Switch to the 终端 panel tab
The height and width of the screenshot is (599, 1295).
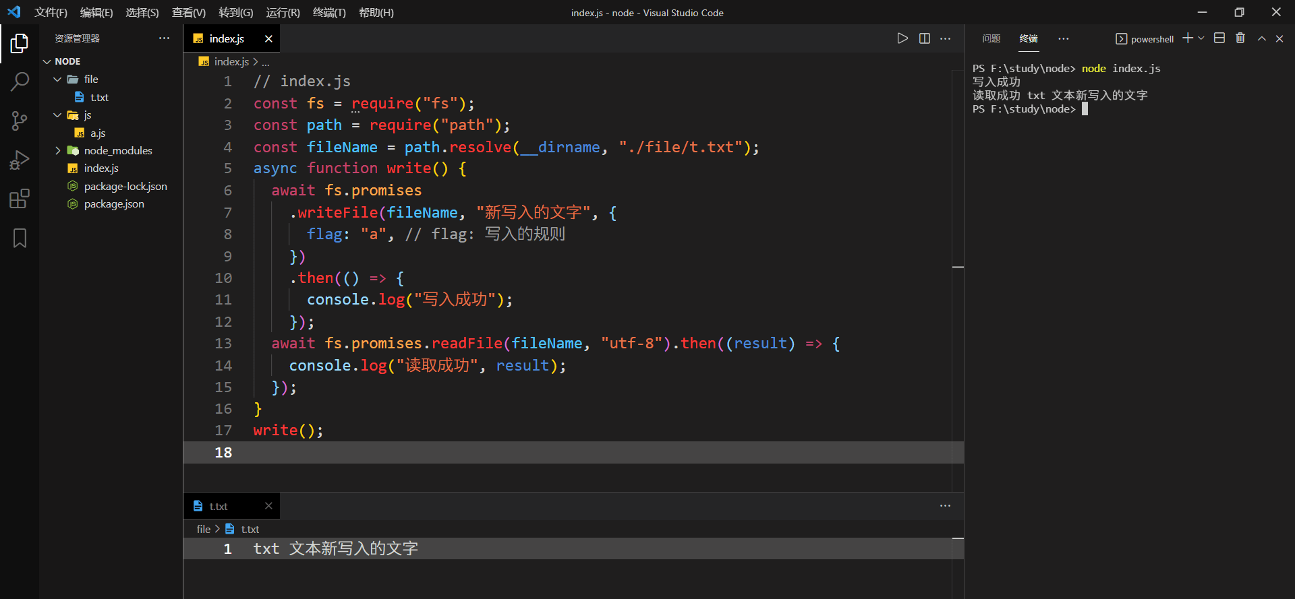click(x=1029, y=38)
